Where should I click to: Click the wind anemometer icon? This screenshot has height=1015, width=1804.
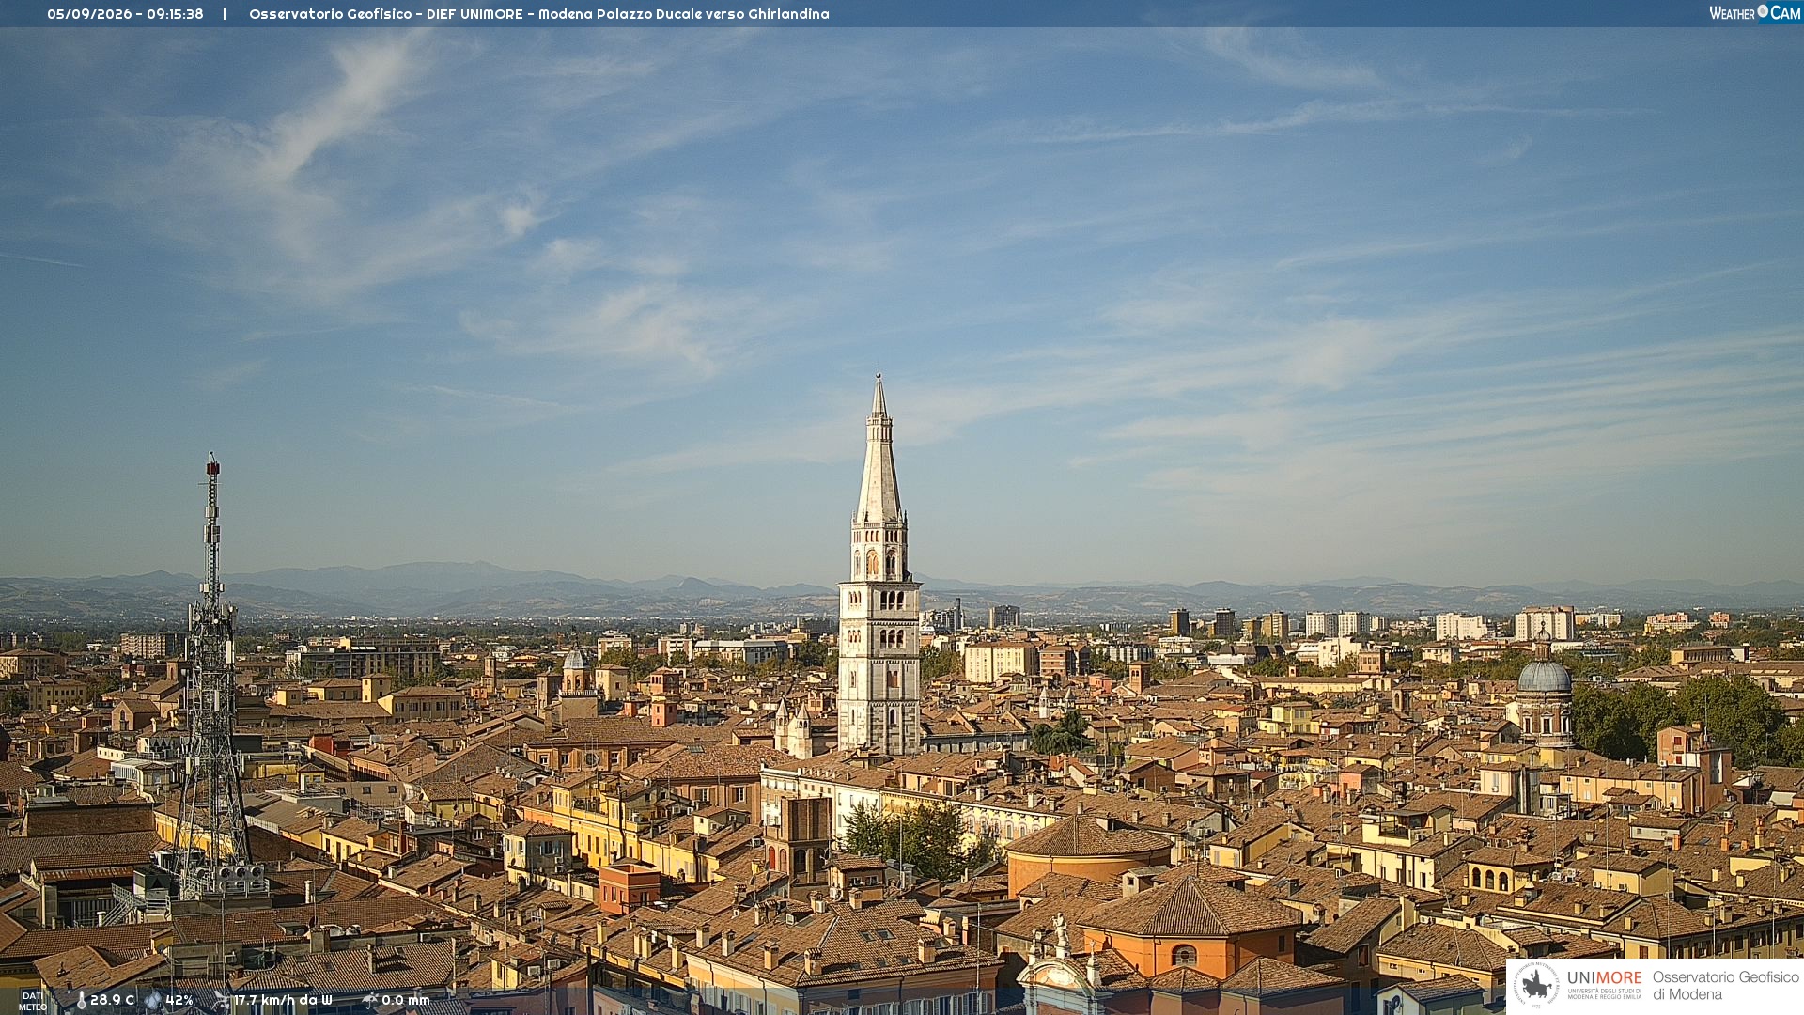point(221,1001)
